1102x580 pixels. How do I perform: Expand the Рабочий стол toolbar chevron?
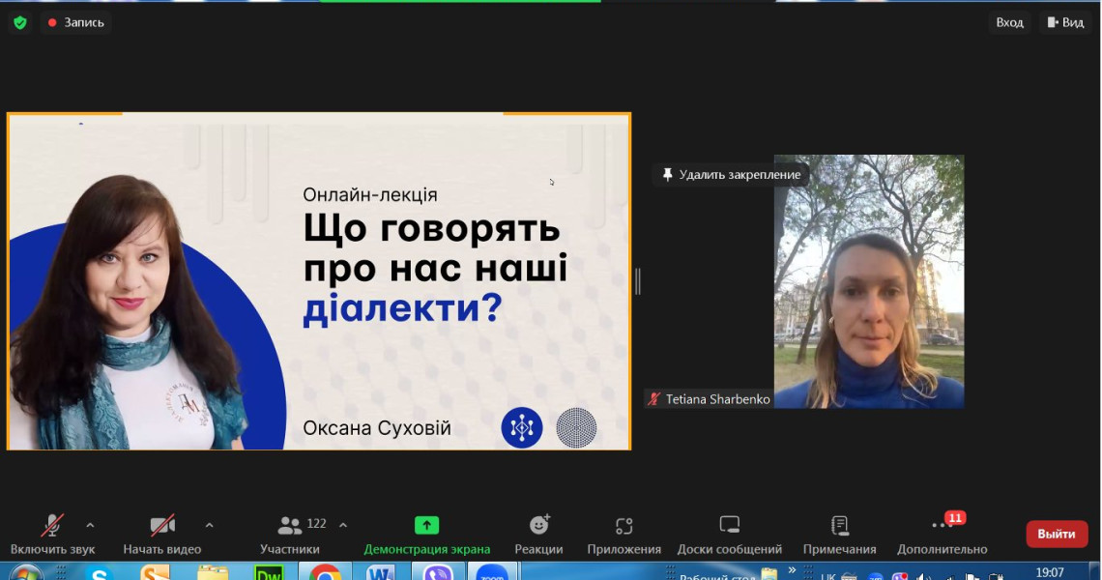pos(792,570)
